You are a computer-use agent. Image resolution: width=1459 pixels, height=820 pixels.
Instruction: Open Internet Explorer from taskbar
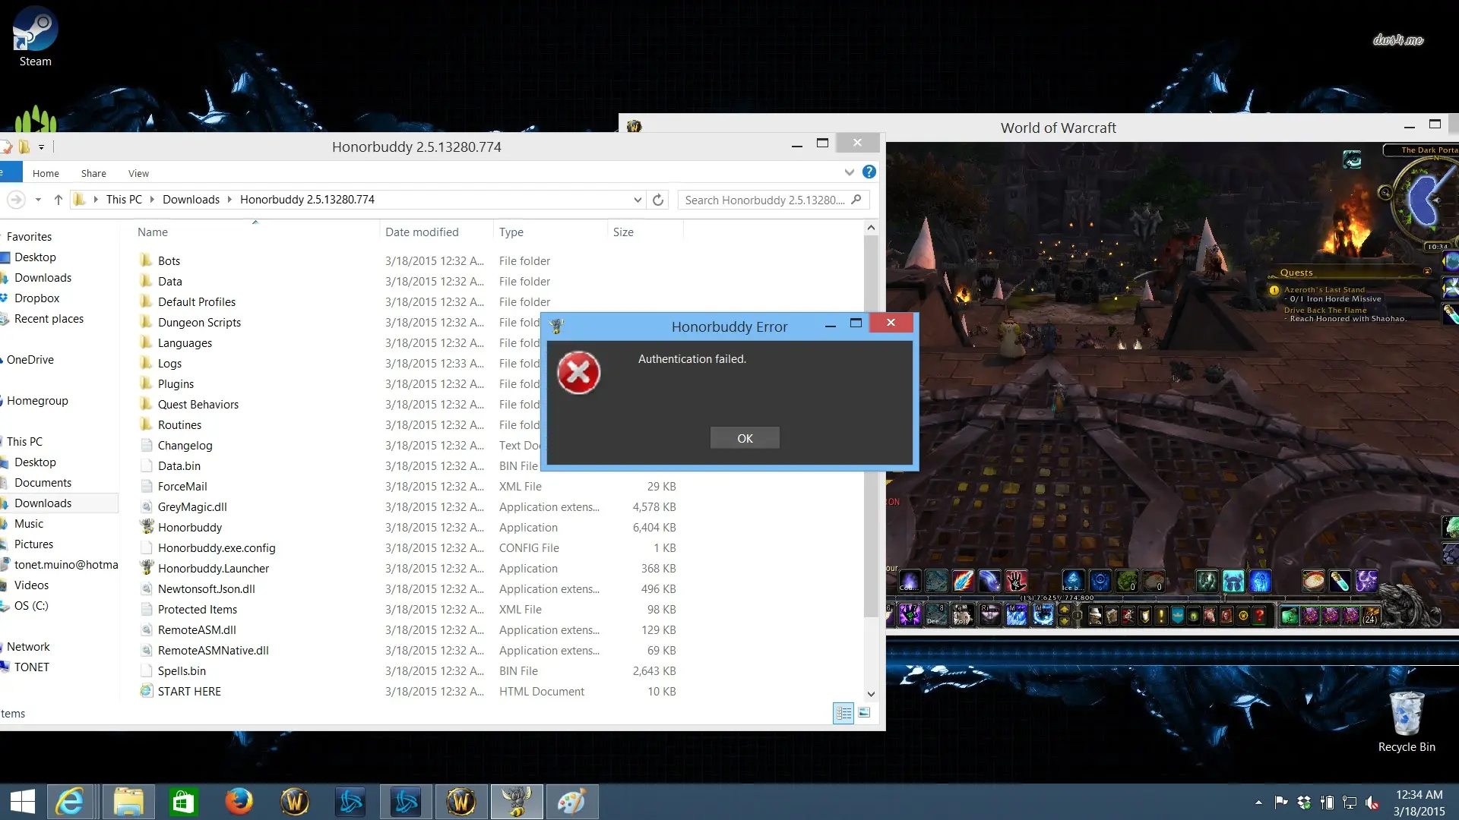pyautogui.click(x=70, y=801)
